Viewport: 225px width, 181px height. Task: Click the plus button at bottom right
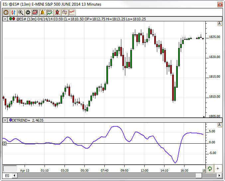coord(218,169)
